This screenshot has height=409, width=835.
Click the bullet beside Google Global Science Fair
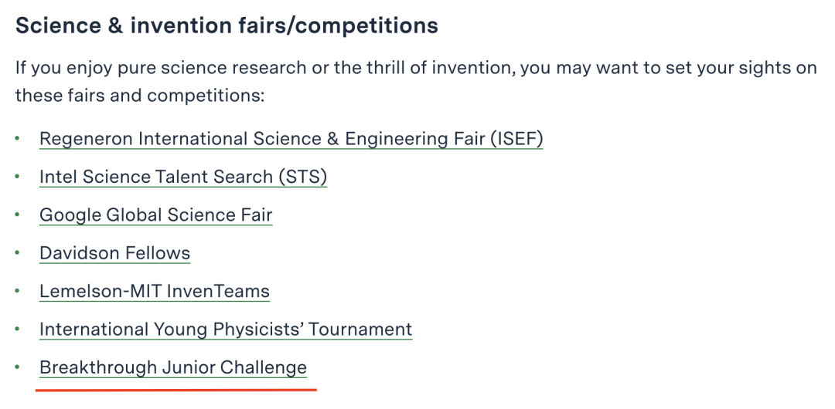pyautogui.click(x=18, y=215)
